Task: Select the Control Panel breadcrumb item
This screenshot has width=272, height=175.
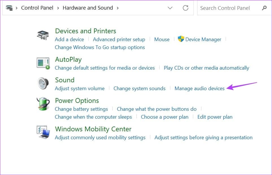Action: (x=37, y=8)
